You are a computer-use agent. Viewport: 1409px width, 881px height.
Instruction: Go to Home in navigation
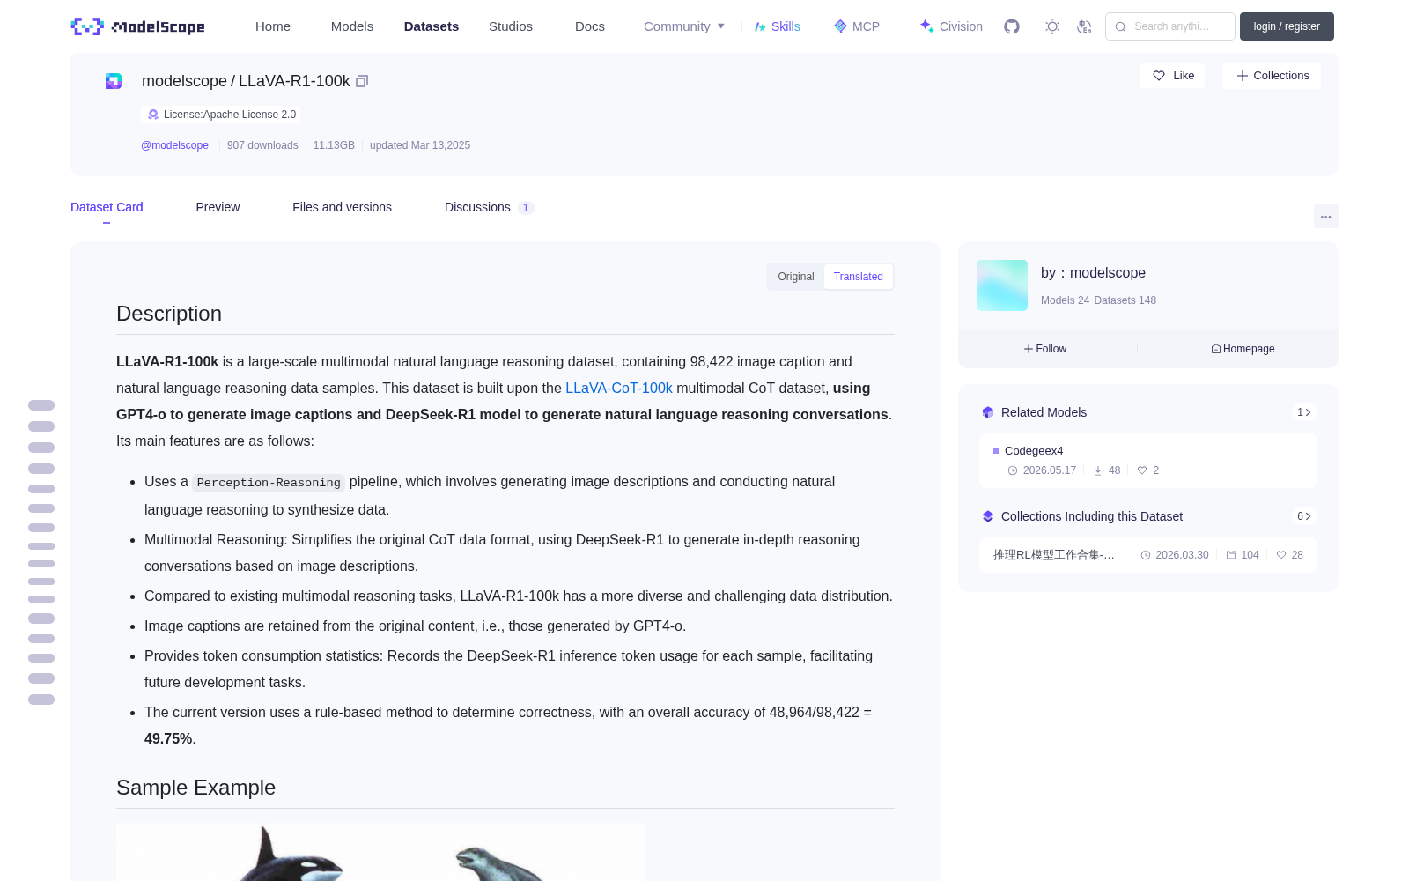pos(273,26)
